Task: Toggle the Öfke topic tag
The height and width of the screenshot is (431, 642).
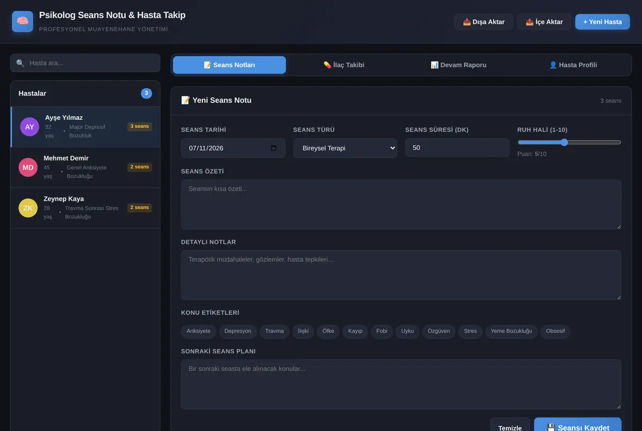Action: click(x=328, y=331)
